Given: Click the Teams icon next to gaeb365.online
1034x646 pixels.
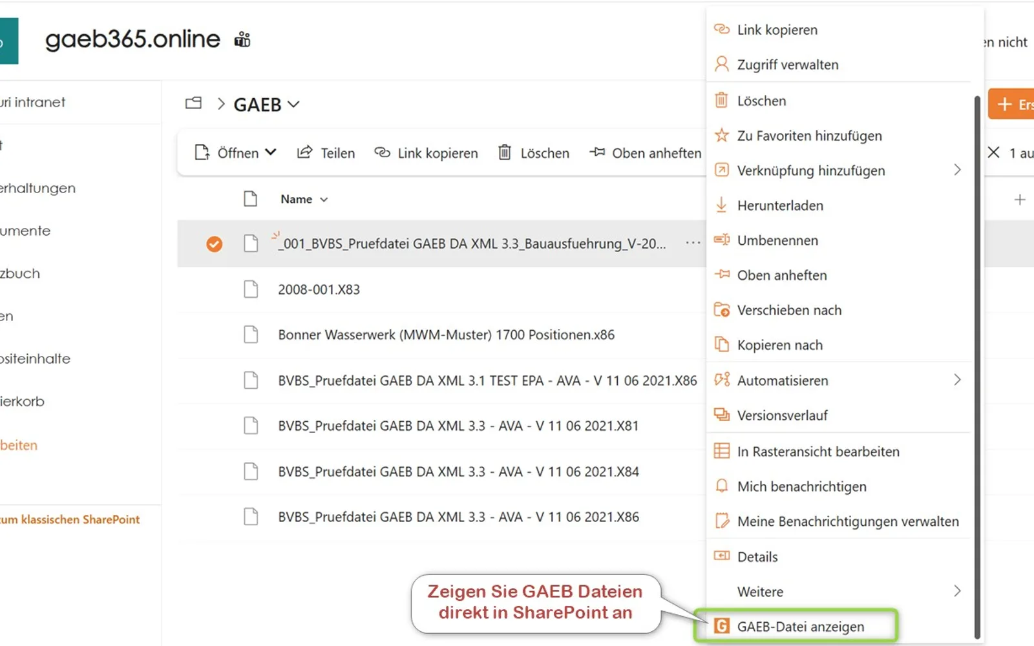Looking at the screenshot, I should (x=242, y=40).
